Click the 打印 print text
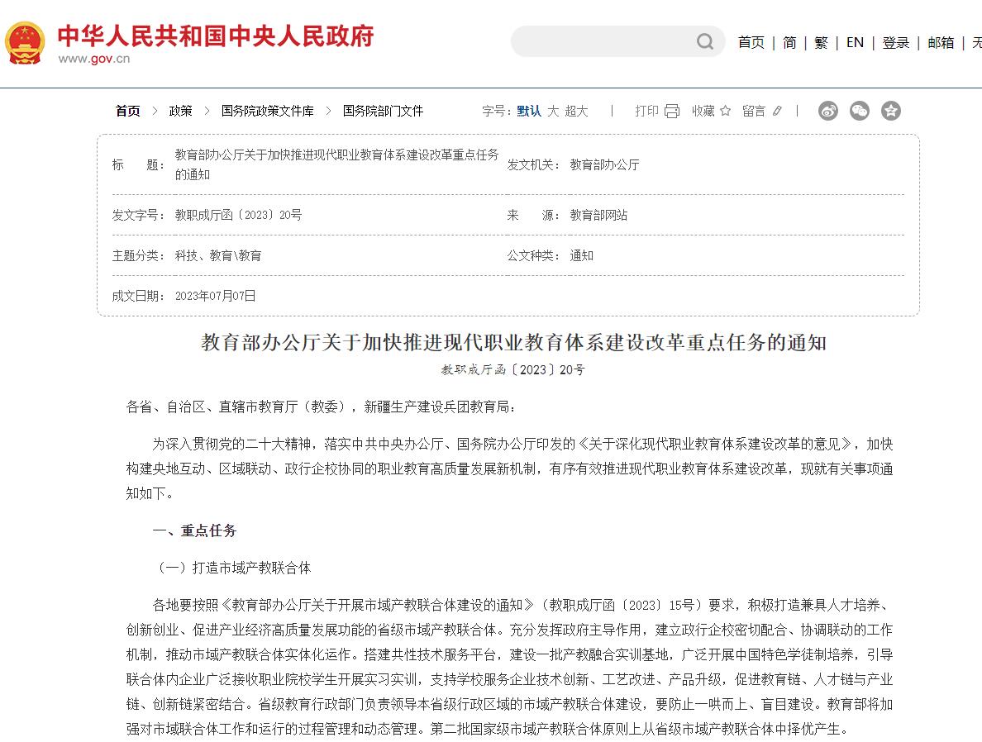The image size is (982, 742). pos(646,111)
